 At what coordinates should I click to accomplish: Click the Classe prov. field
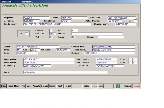(x=125, y=24)
